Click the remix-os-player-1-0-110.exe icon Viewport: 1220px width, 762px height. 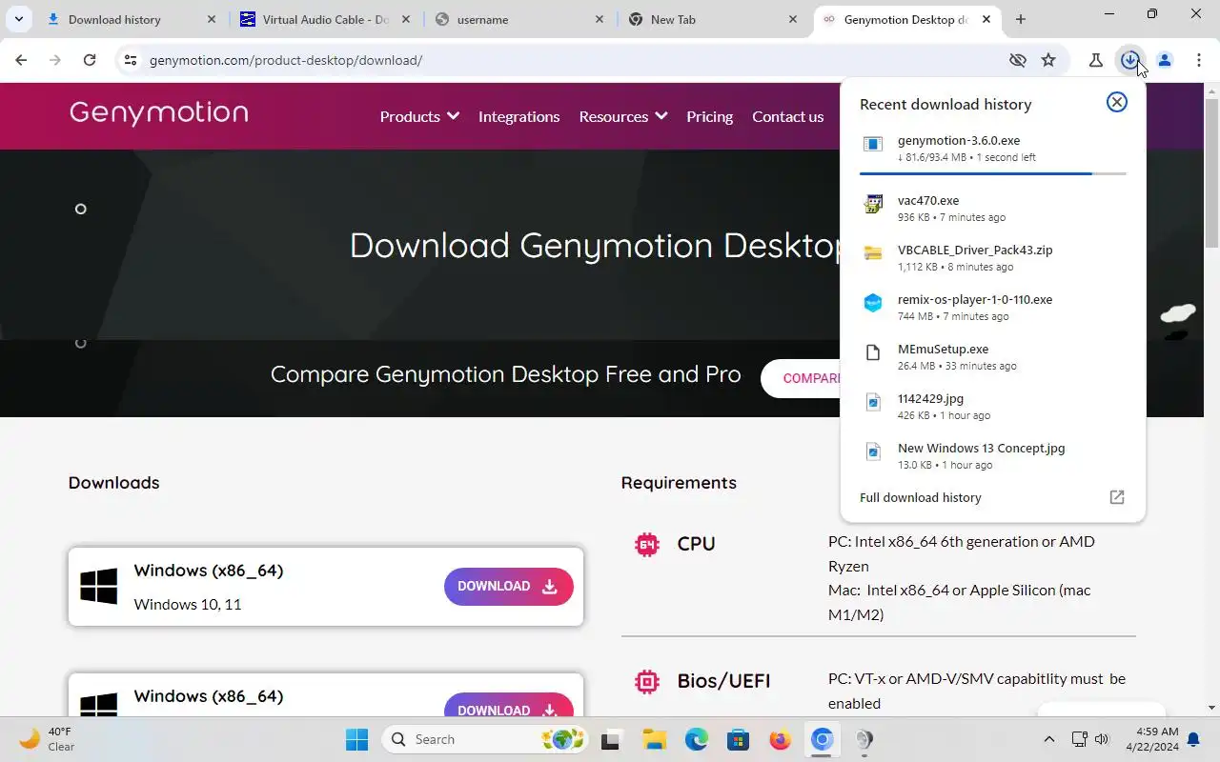(x=872, y=303)
